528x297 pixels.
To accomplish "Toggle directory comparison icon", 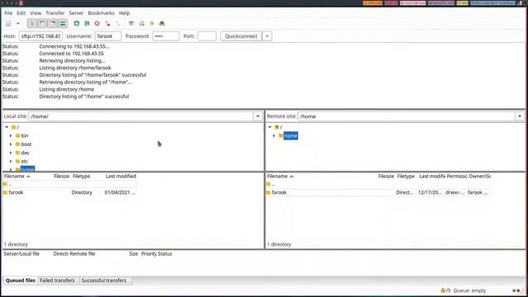I will click(x=142, y=24).
